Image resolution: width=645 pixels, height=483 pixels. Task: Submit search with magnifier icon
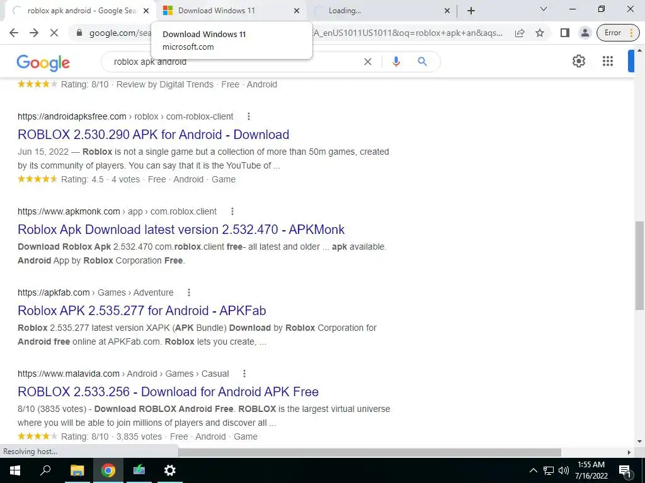coord(422,62)
